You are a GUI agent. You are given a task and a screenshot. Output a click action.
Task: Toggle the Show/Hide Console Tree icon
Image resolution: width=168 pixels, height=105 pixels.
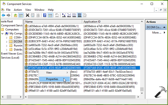pos(21,15)
